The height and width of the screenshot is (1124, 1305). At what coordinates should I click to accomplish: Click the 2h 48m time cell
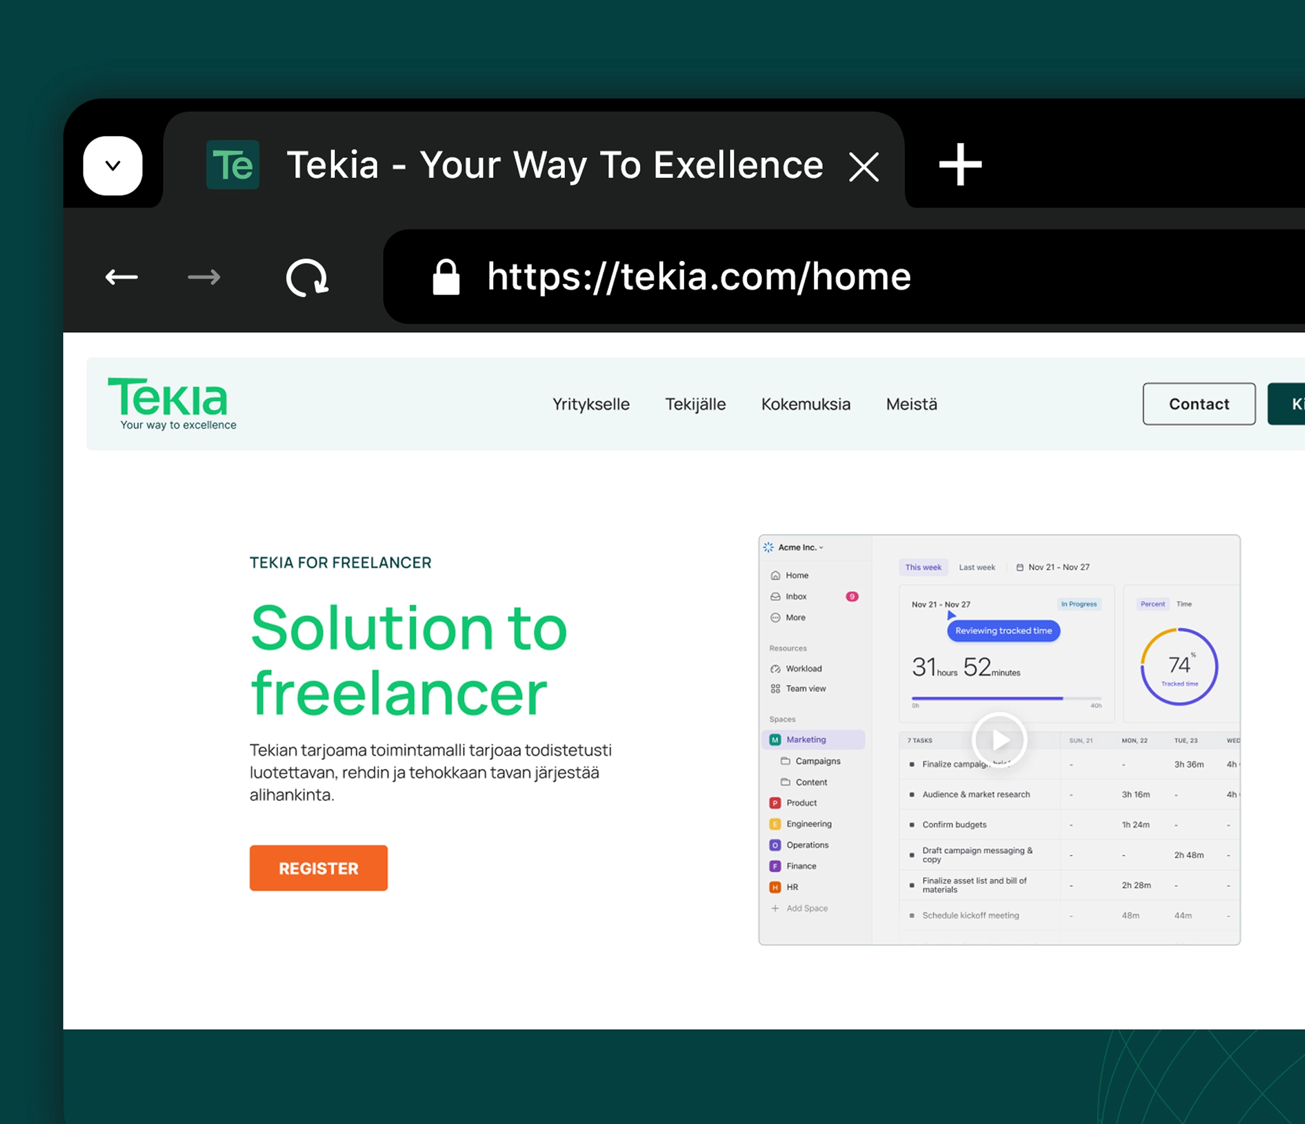click(1188, 855)
